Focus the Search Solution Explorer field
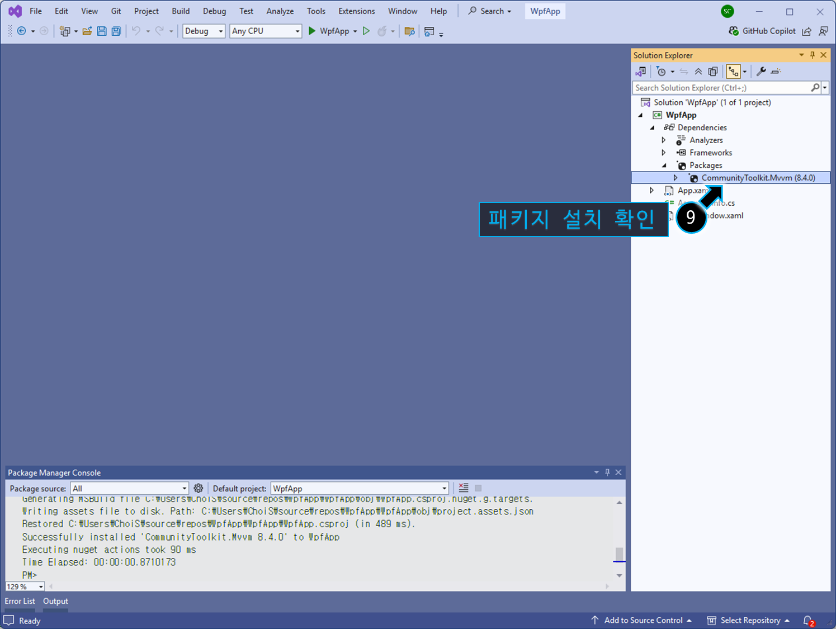 coord(721,88)
